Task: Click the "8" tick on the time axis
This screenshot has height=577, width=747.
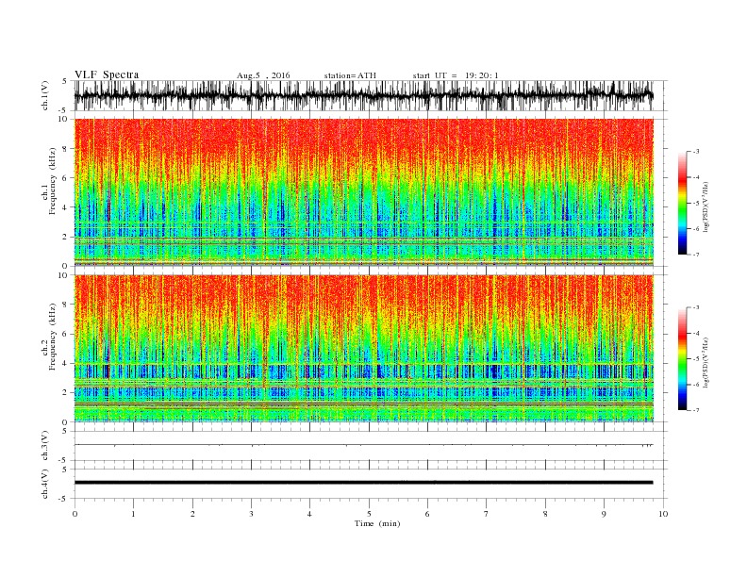Action: [x=545, y=514]
